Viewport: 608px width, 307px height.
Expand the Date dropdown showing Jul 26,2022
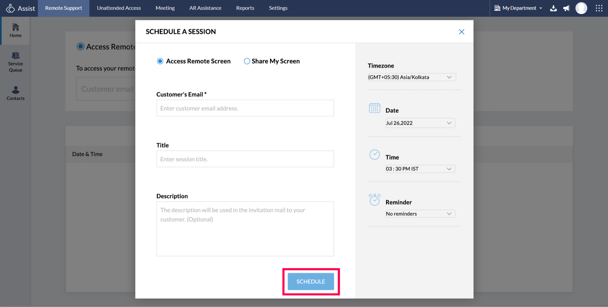(x=420, y=123)
